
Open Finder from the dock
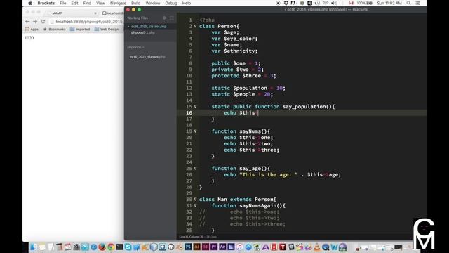pyautogui.click(x=34, y=247)
